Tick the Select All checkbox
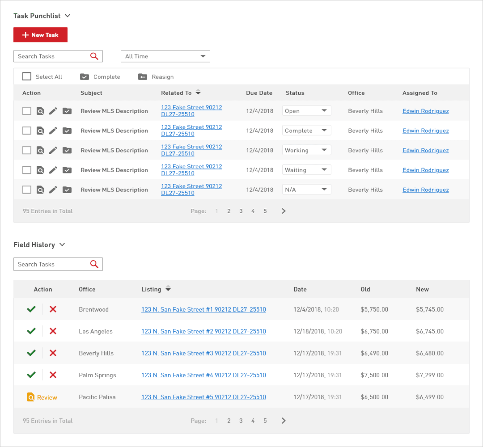This screenshot has width=483, height=447. (x=27, y=76)
